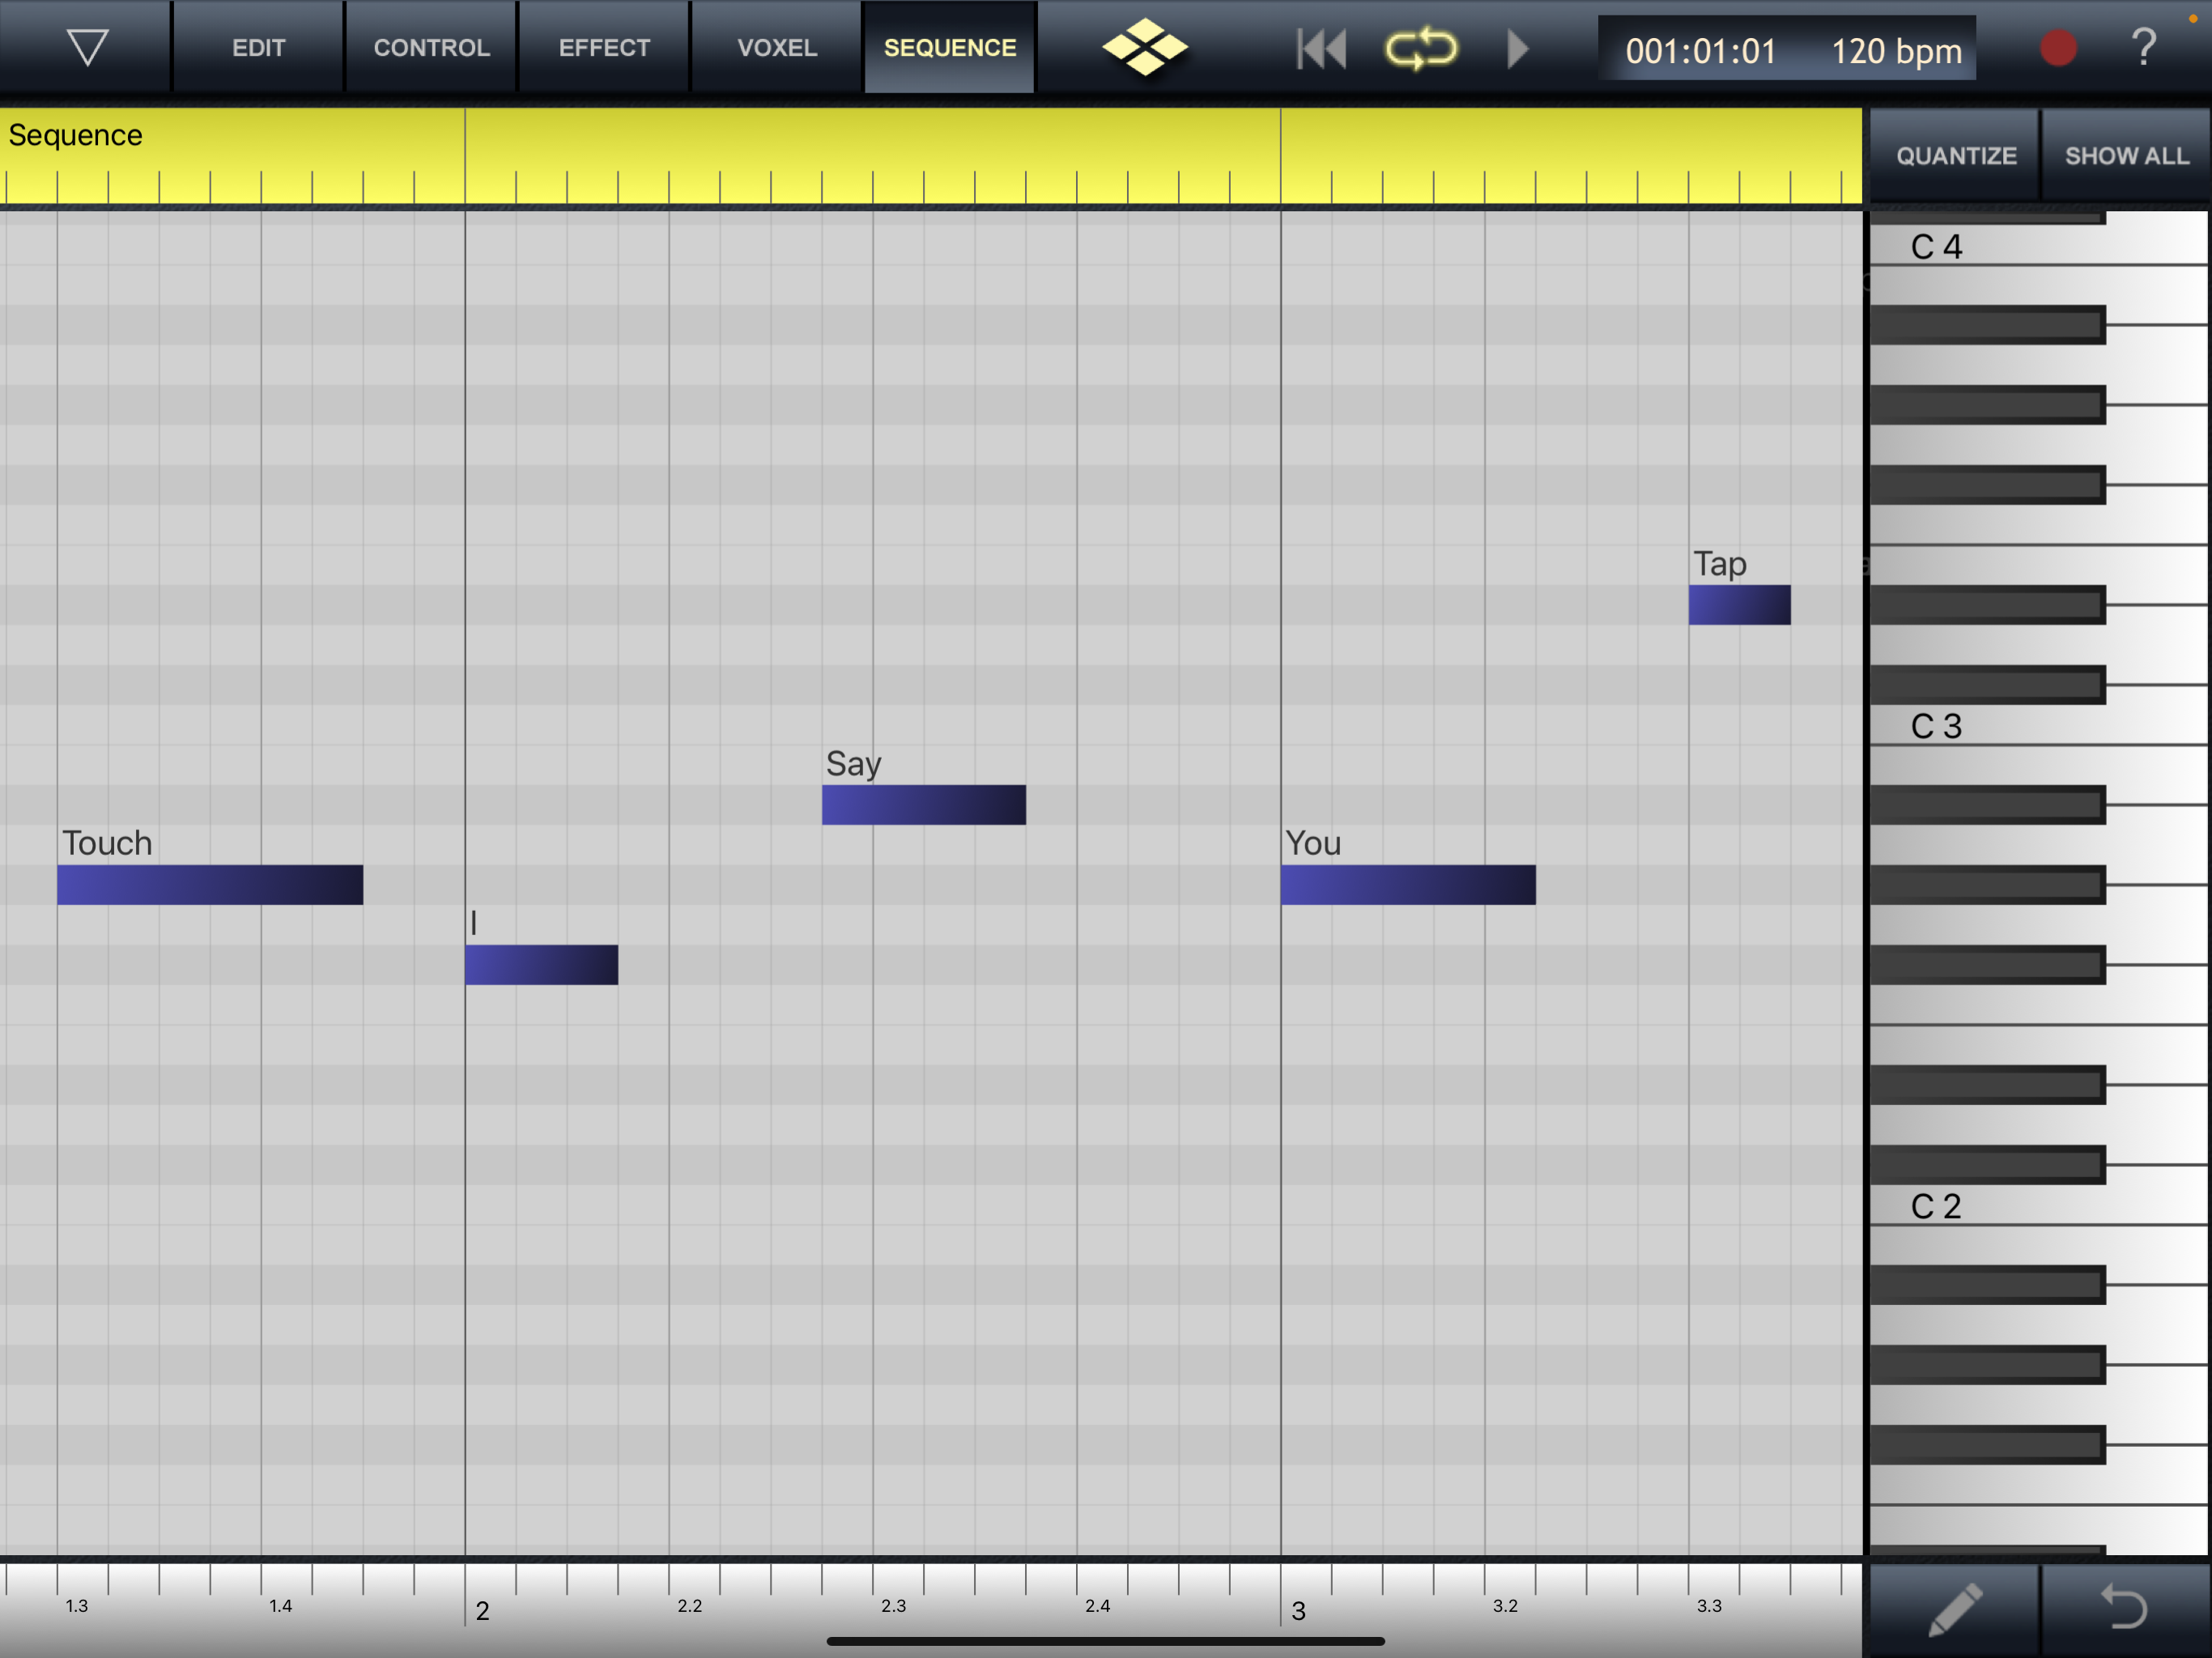Click the 1.3 beat marker on ruler
The image size is (2212, 1658).
click(77, 1606)
